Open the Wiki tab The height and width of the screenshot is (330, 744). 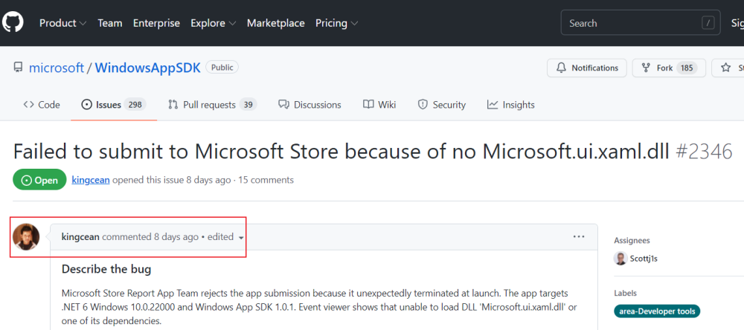point(379,105)
